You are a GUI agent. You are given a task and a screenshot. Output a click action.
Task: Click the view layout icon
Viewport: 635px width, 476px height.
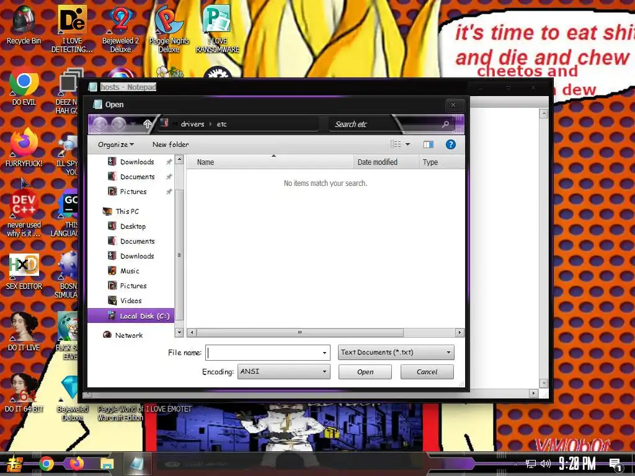[396, 144]
